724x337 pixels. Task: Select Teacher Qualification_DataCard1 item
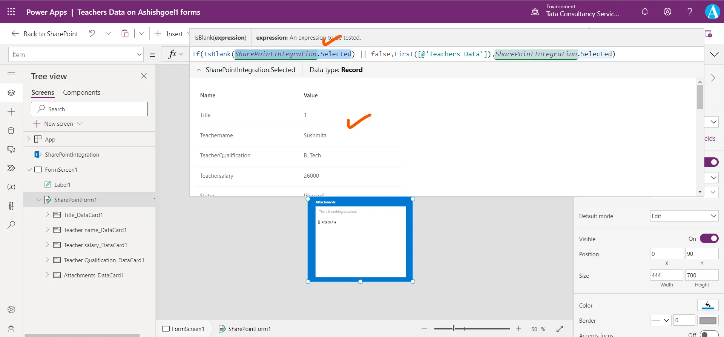pyautogui.click(x=104, y=260)
